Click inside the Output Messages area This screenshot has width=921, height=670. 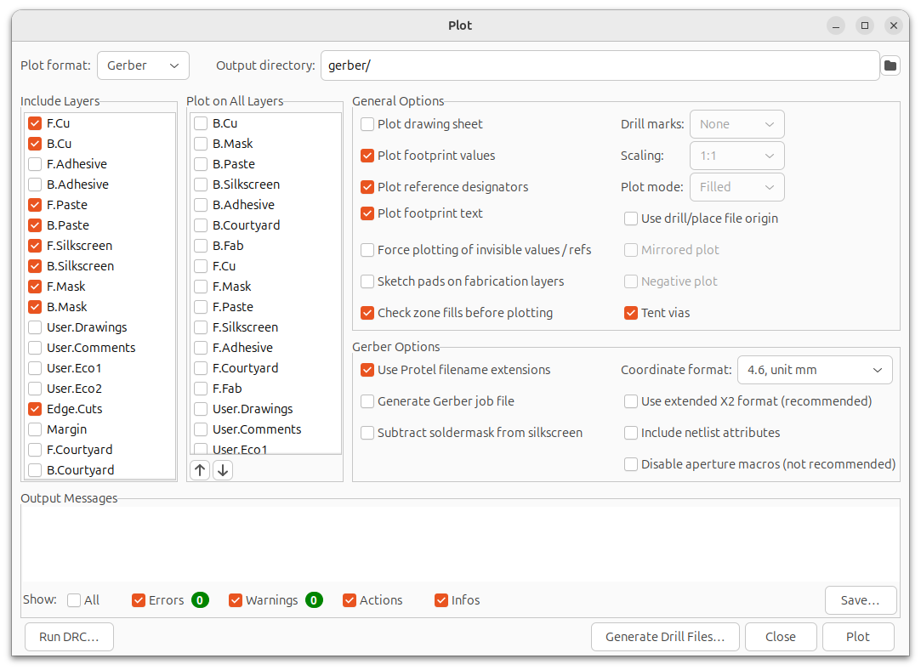461,543
